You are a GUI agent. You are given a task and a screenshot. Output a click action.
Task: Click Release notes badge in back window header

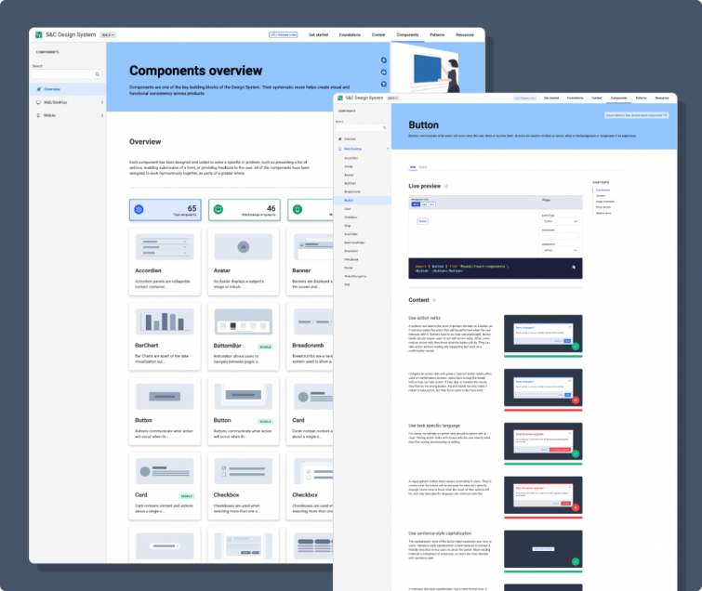click(283, 35)
